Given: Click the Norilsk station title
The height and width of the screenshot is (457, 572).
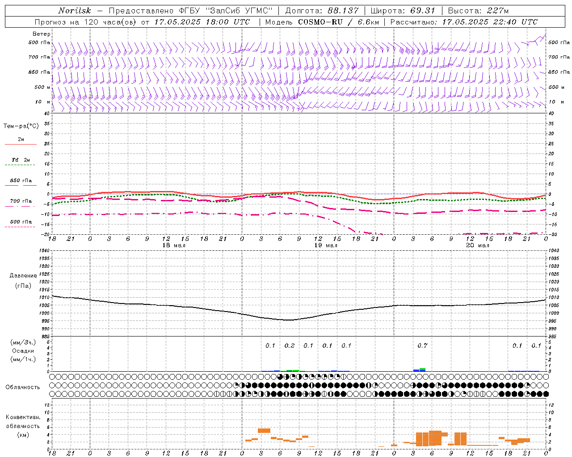Looking at the screenshot, I should (x=75, y=11).
